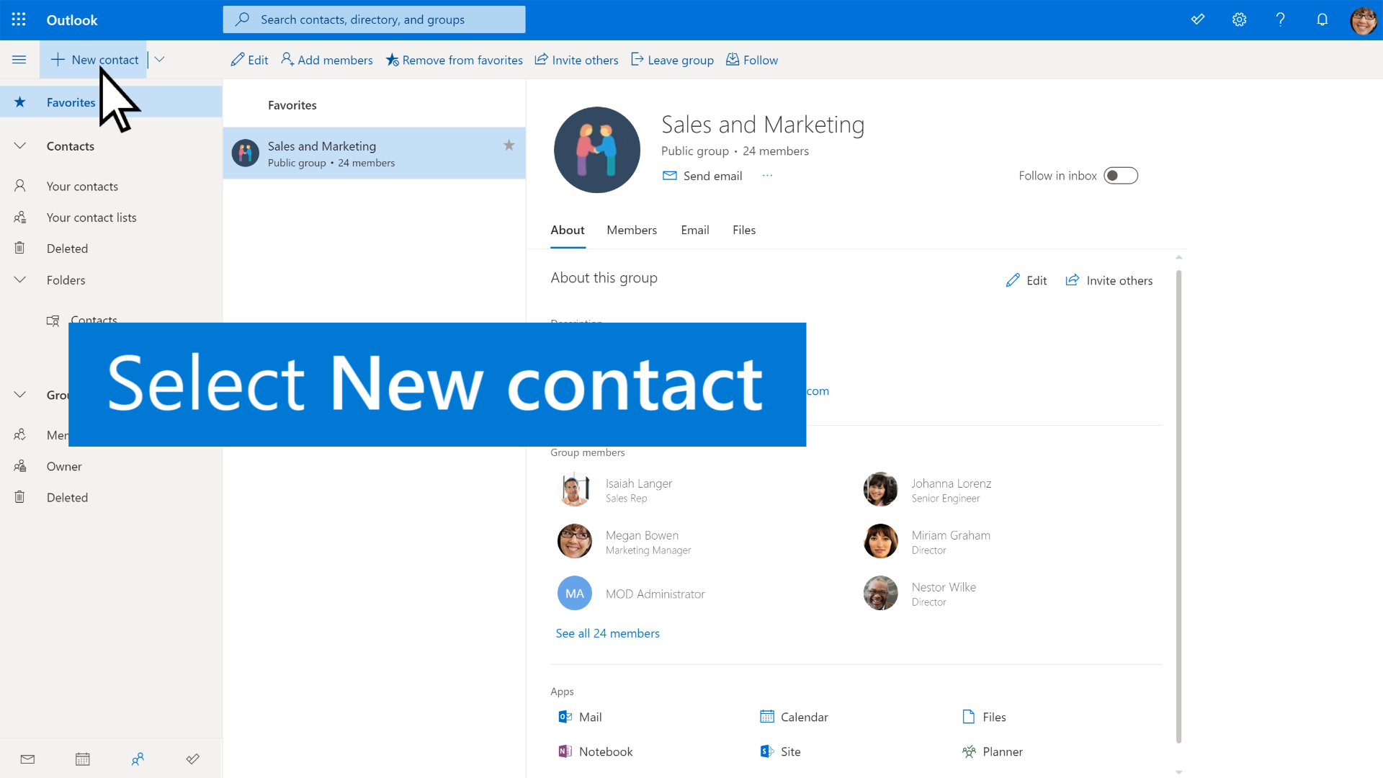Click the To Do checkmark icon in header
The image size is (1383, 778).
click(x=1198, y=19)
